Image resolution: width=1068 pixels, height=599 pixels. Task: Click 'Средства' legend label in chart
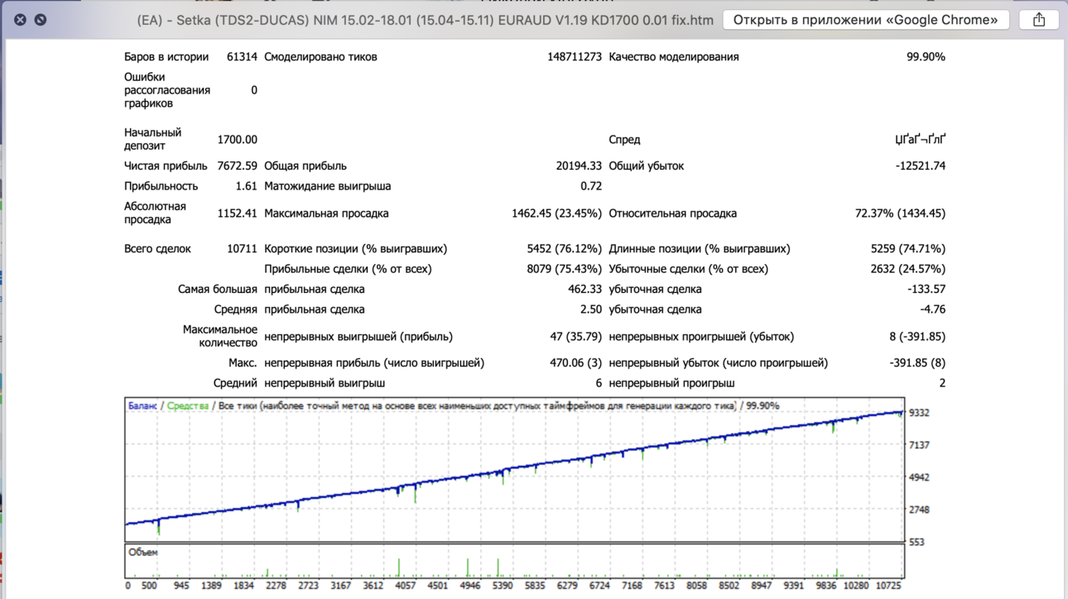point(188,406)
